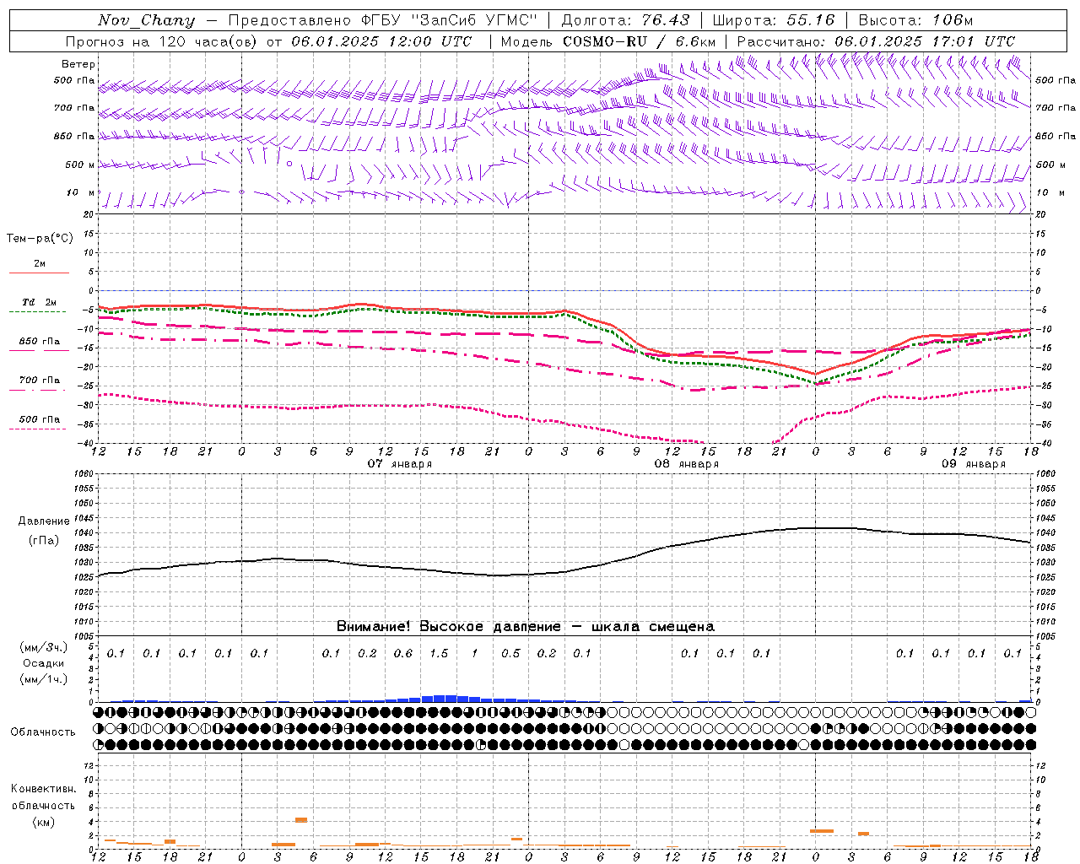Click the Облачность row label
The width and height of the screenshot is (1080, 864).
(43, 732)
